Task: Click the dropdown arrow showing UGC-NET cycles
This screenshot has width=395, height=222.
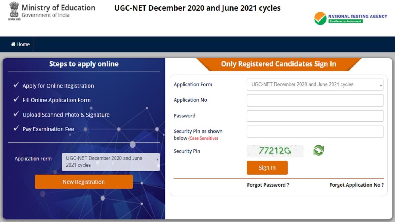Action: (381, 85)
